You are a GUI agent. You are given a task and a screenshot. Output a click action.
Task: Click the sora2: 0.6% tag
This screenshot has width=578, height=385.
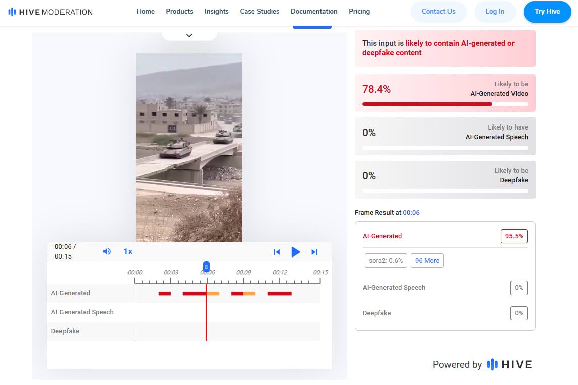[x=386, y=261]
